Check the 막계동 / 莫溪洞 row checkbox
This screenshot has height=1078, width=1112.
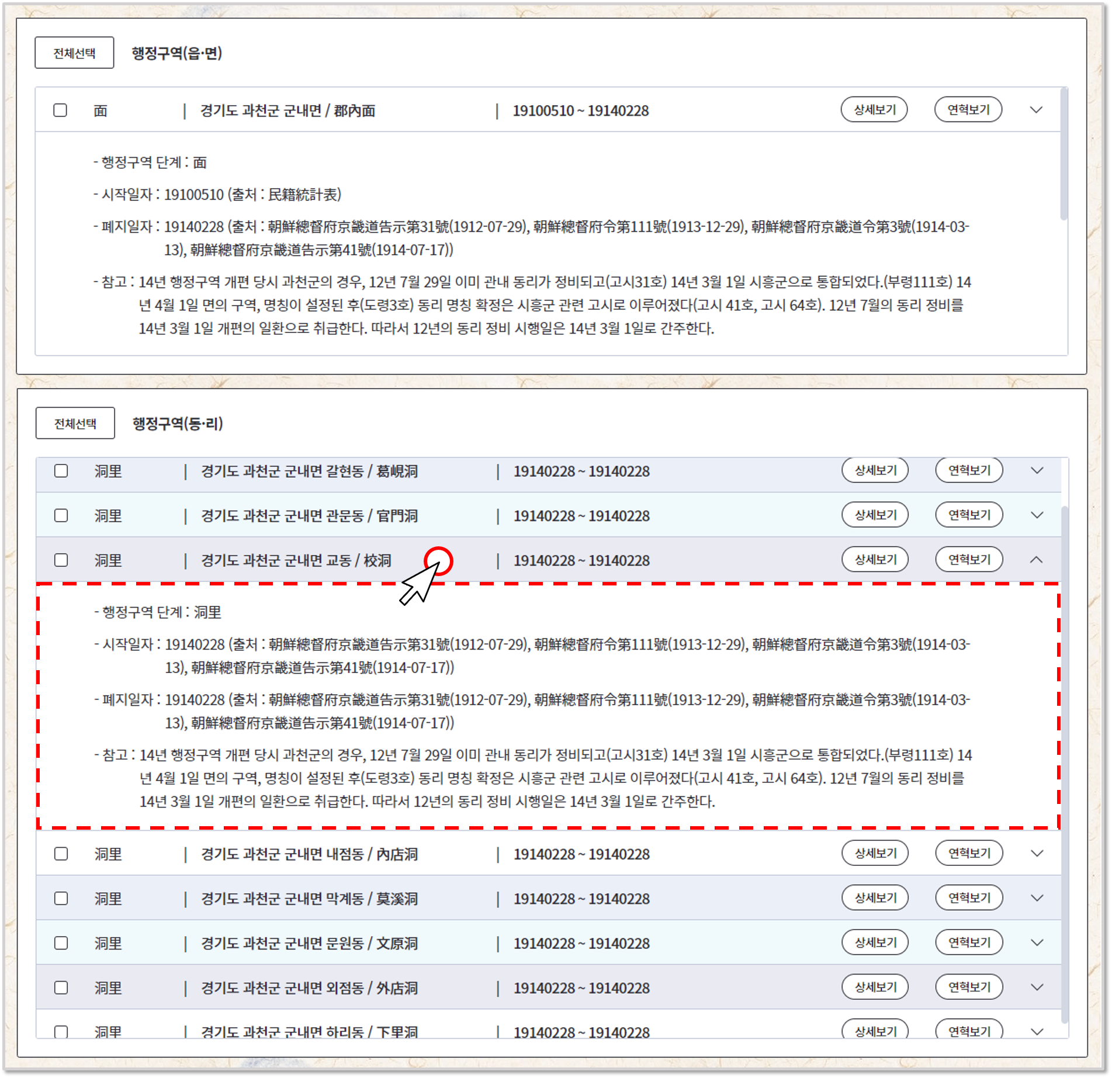pyautogui.click(x=61, y=899)
